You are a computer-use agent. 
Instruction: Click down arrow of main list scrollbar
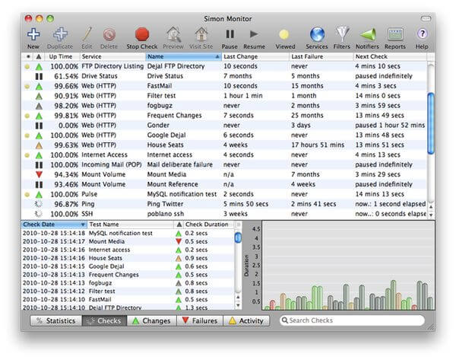431,215
